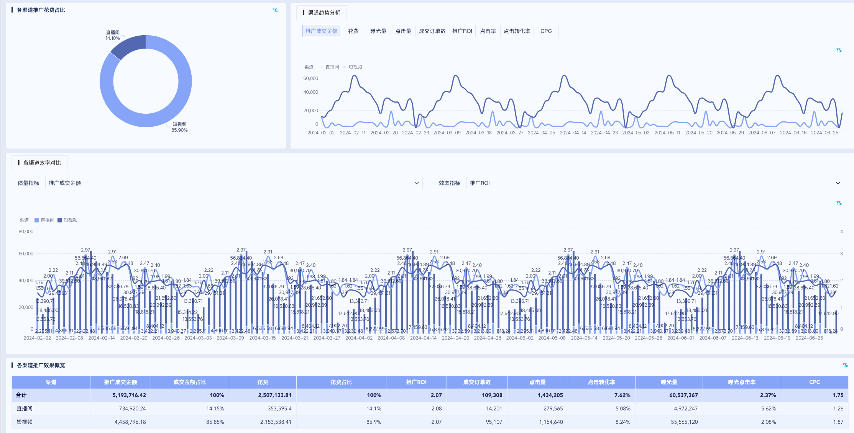
Task: Select the 成交订单数 metric tab
Action: [x=432, y=31]
